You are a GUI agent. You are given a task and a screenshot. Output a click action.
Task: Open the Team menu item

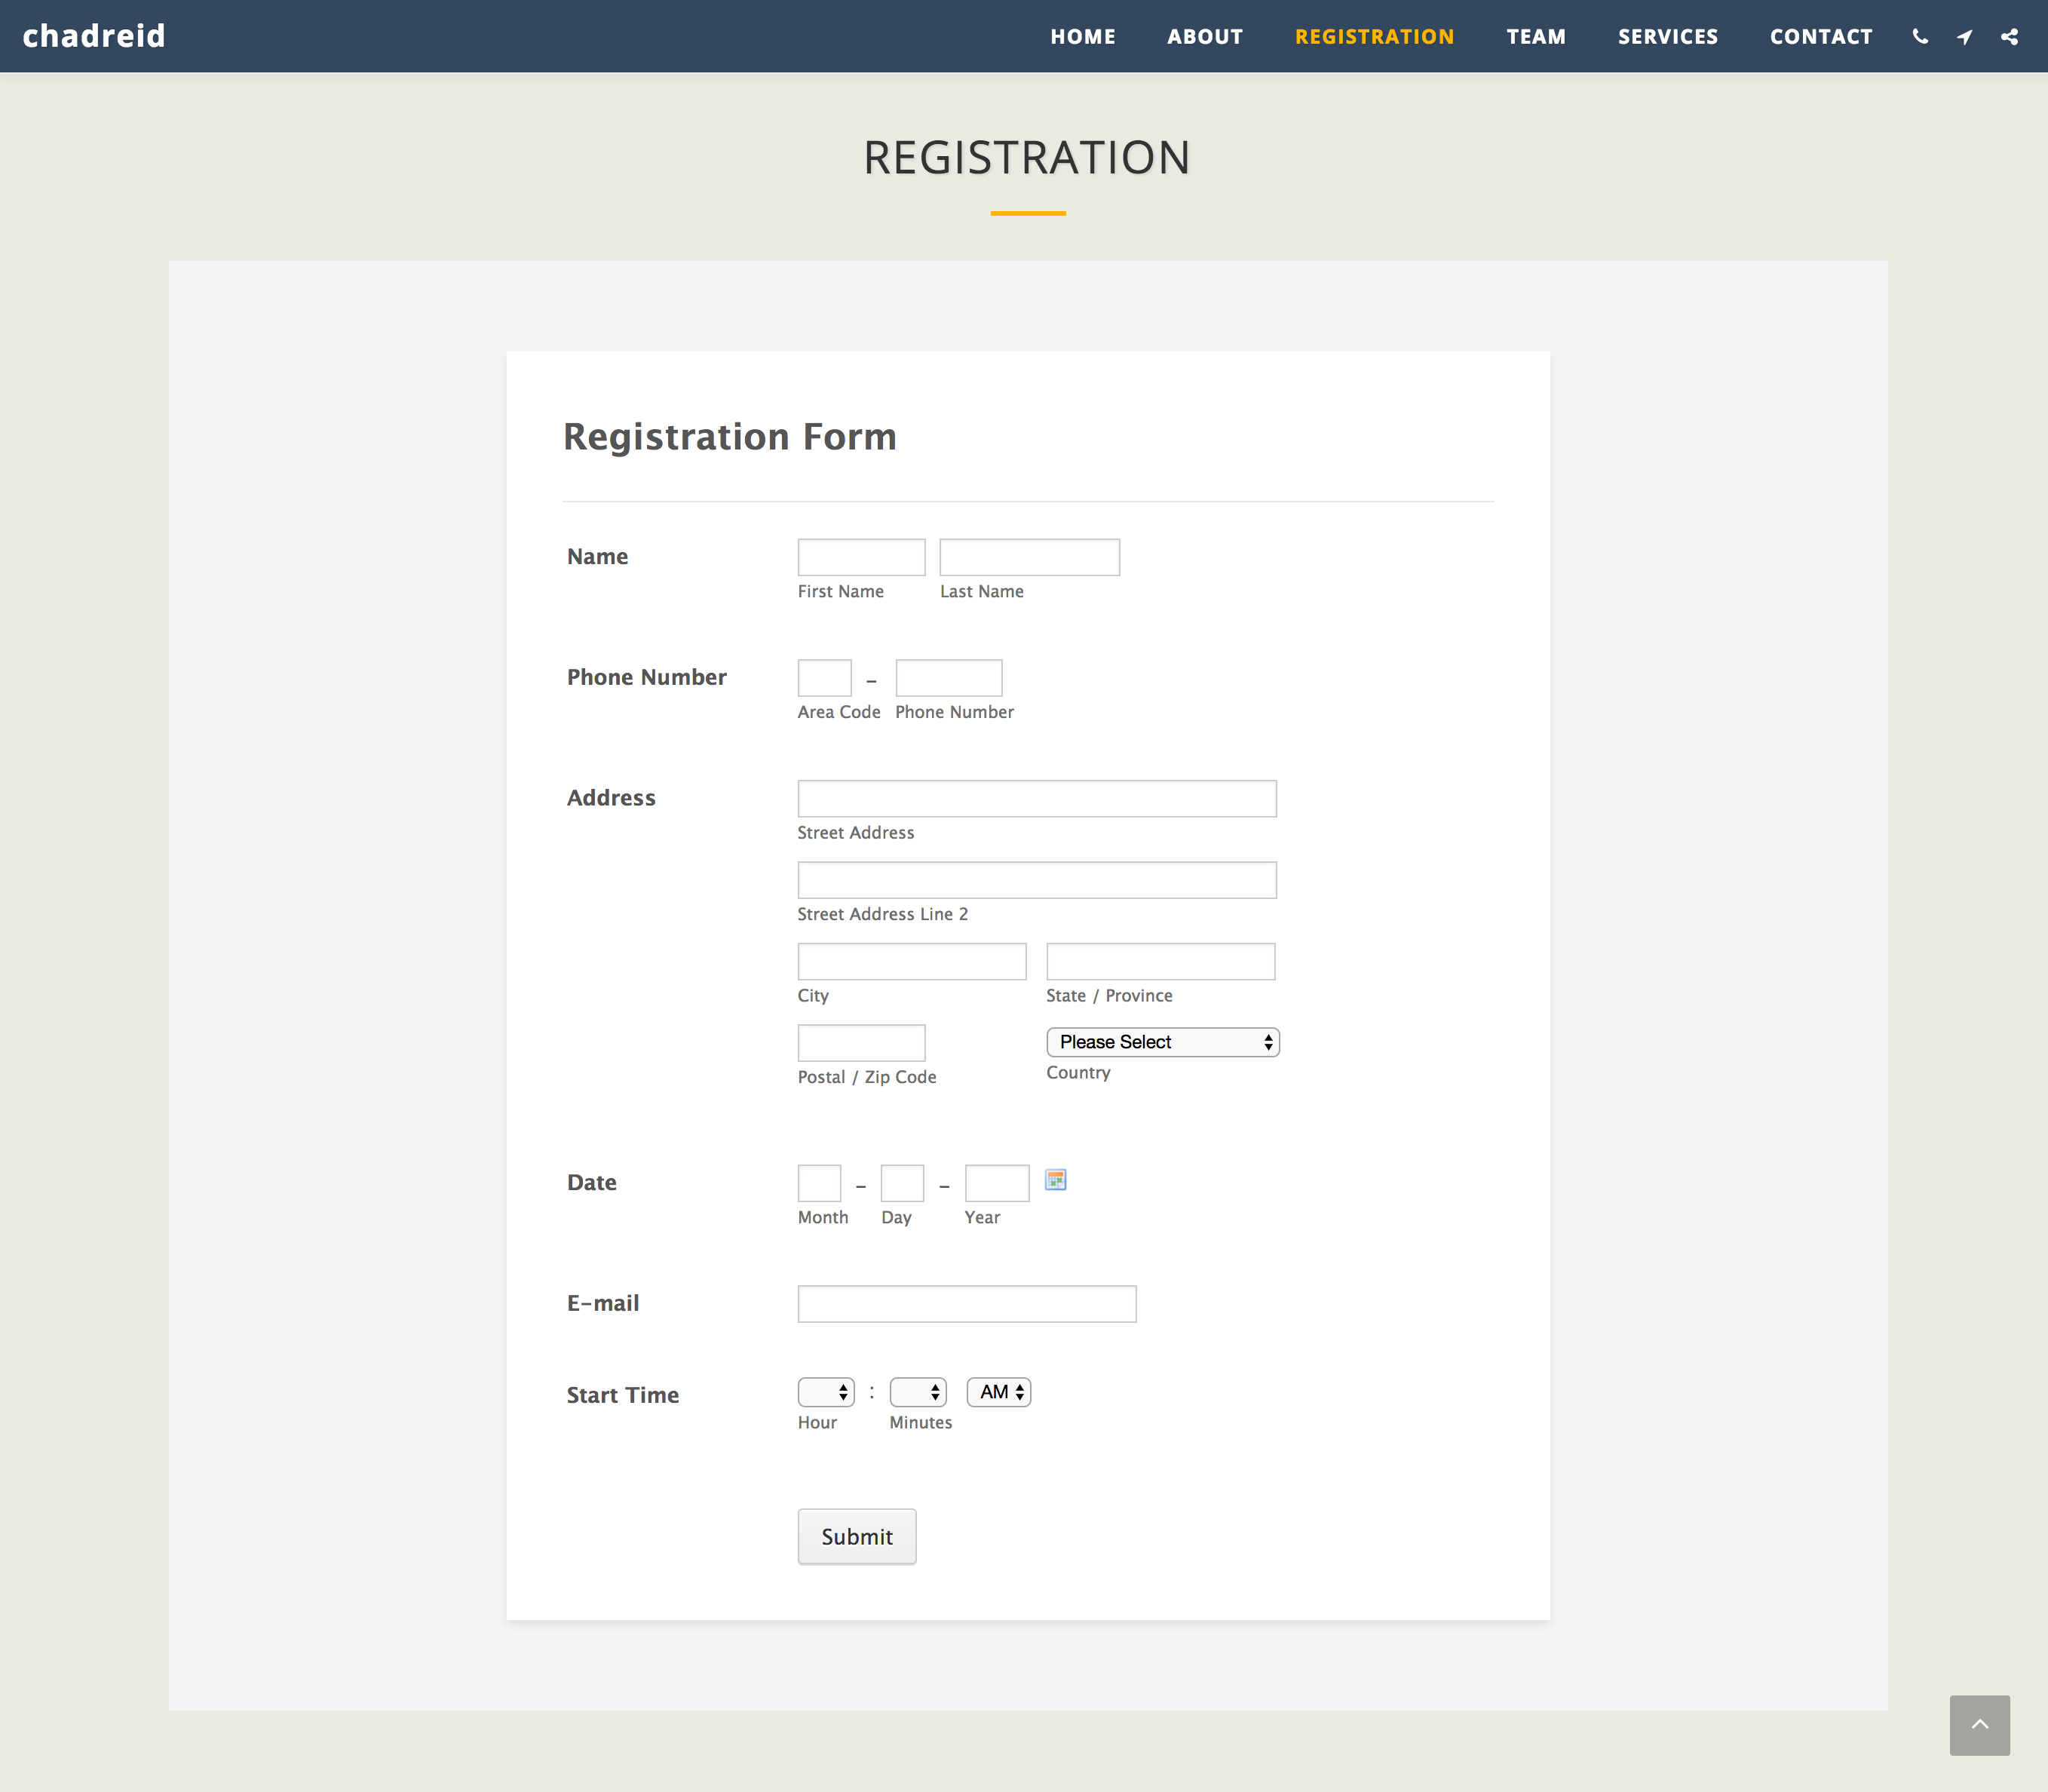click(x=1535, y=37)
